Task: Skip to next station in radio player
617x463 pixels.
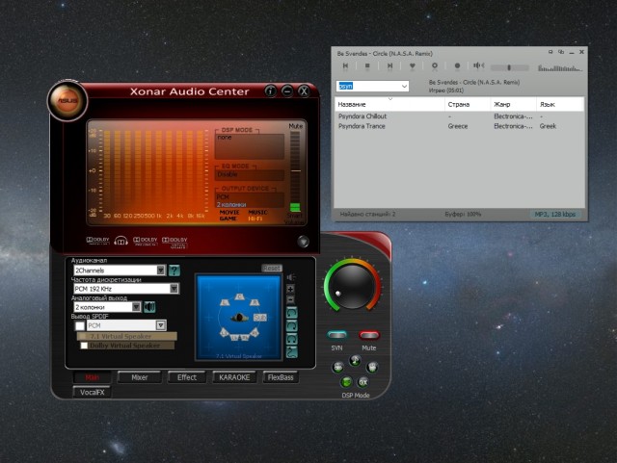Action: [x=389, y=66]
